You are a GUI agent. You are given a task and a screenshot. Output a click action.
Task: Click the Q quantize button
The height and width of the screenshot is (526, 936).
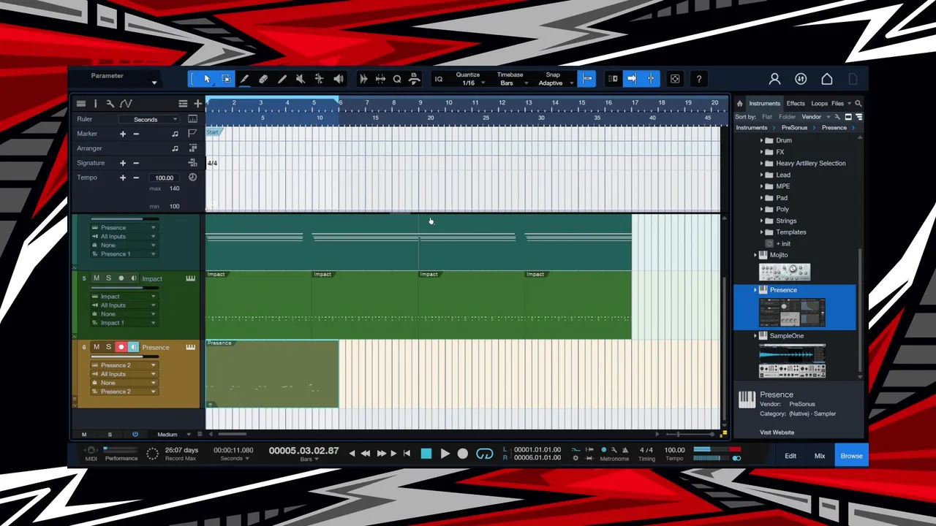397,79
